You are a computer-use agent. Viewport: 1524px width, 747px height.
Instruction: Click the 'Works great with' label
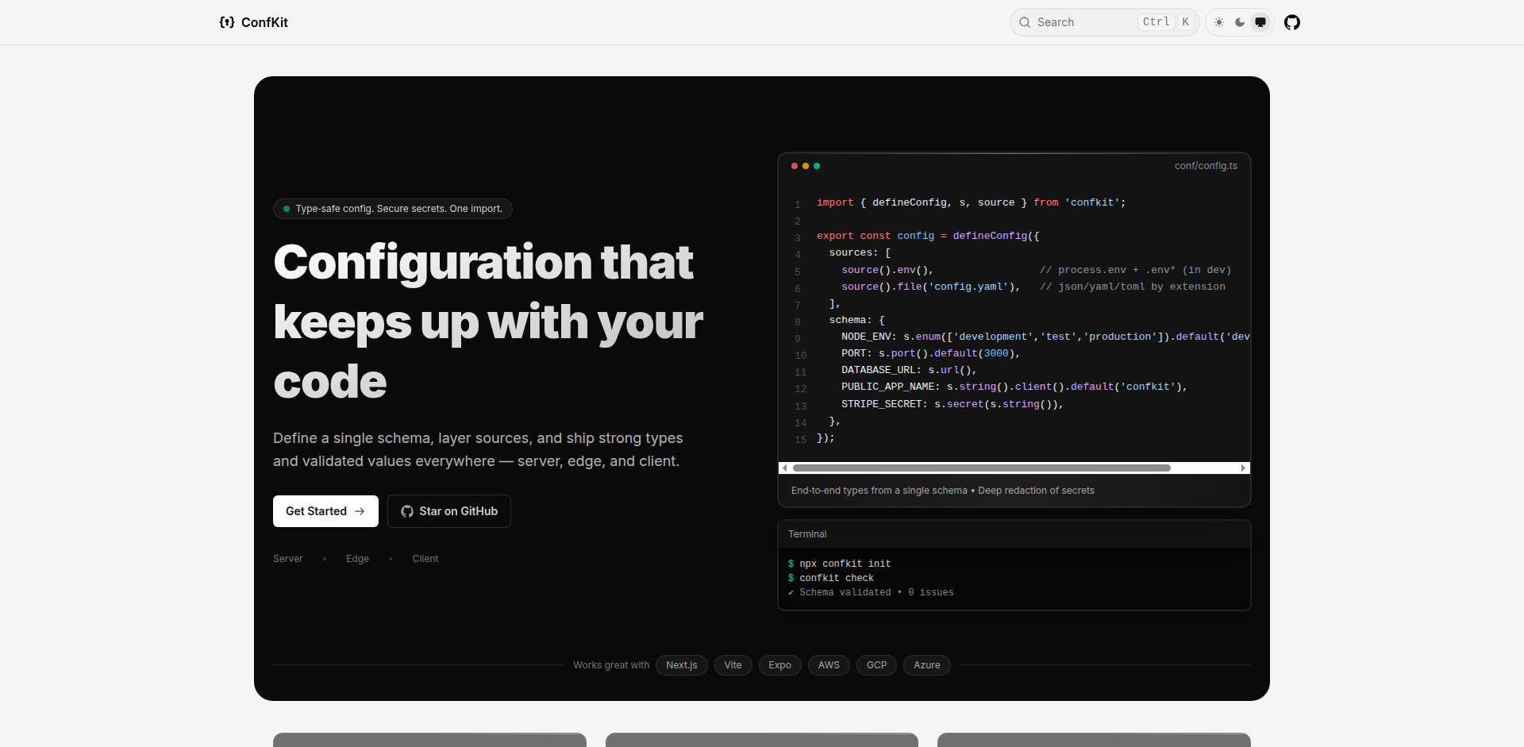click(611, 665)
